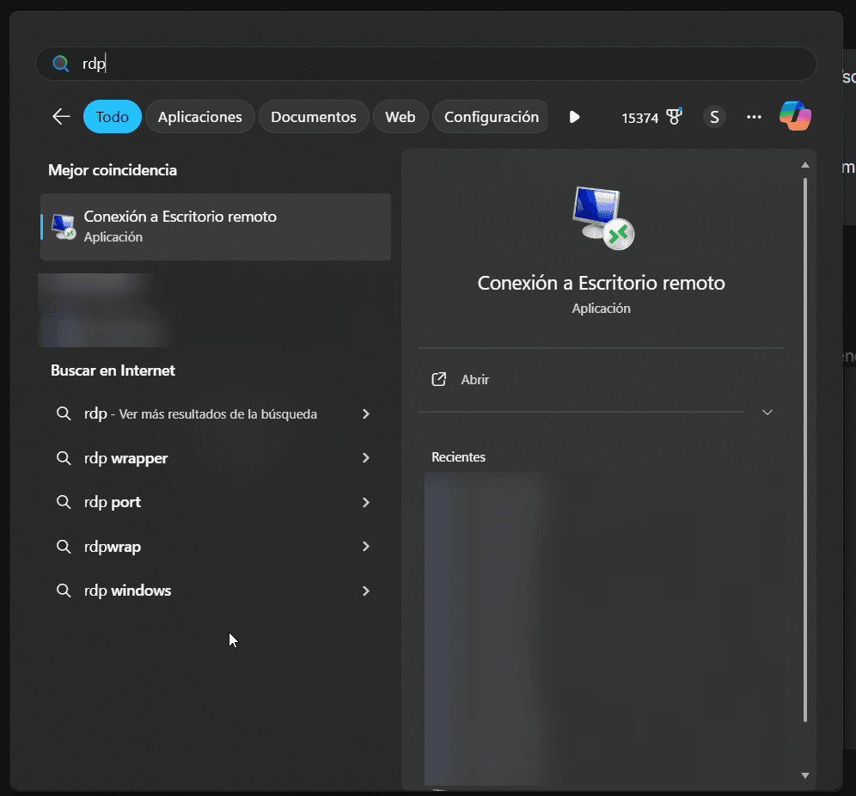
Task: Click the 'Buscar en Internet' heading
Action: coord(113,370)
